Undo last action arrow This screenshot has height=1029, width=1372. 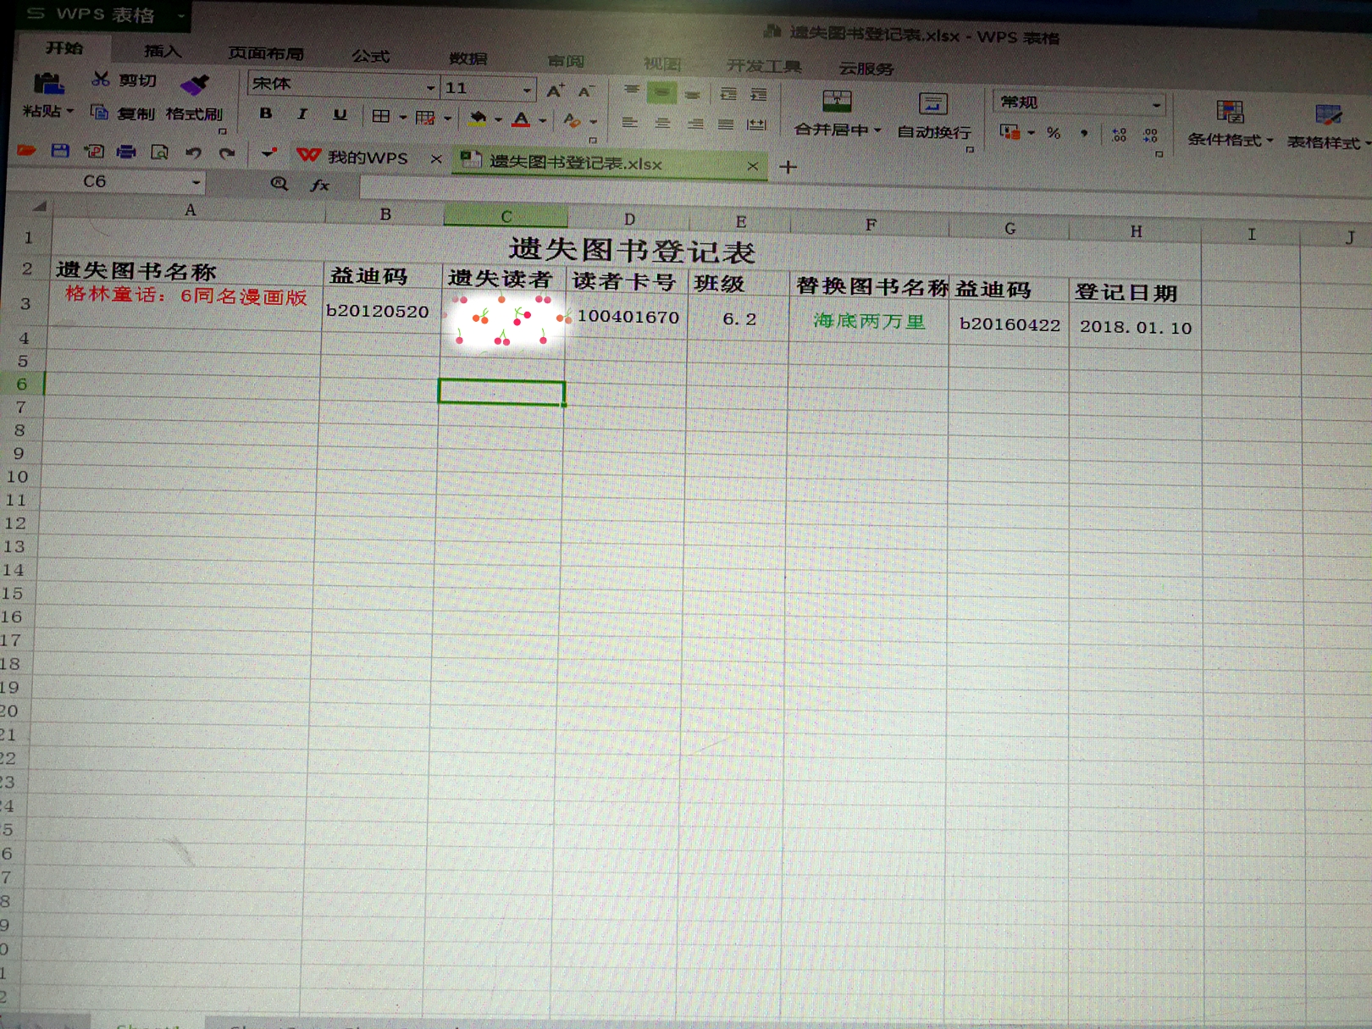[193, 152]
